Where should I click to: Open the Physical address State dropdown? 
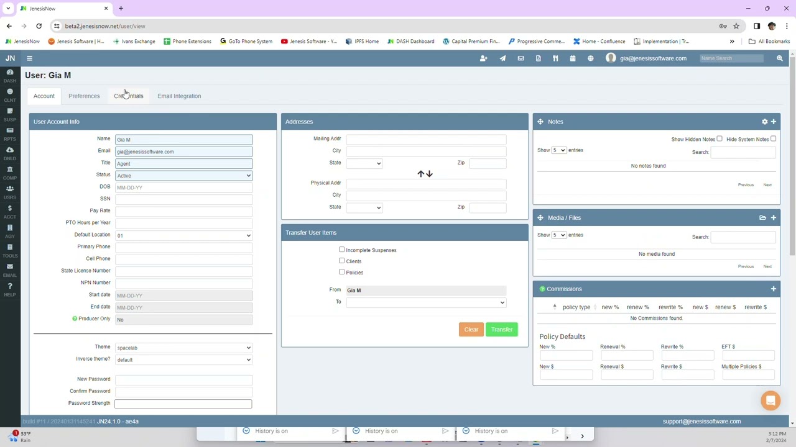coord(364,207)
